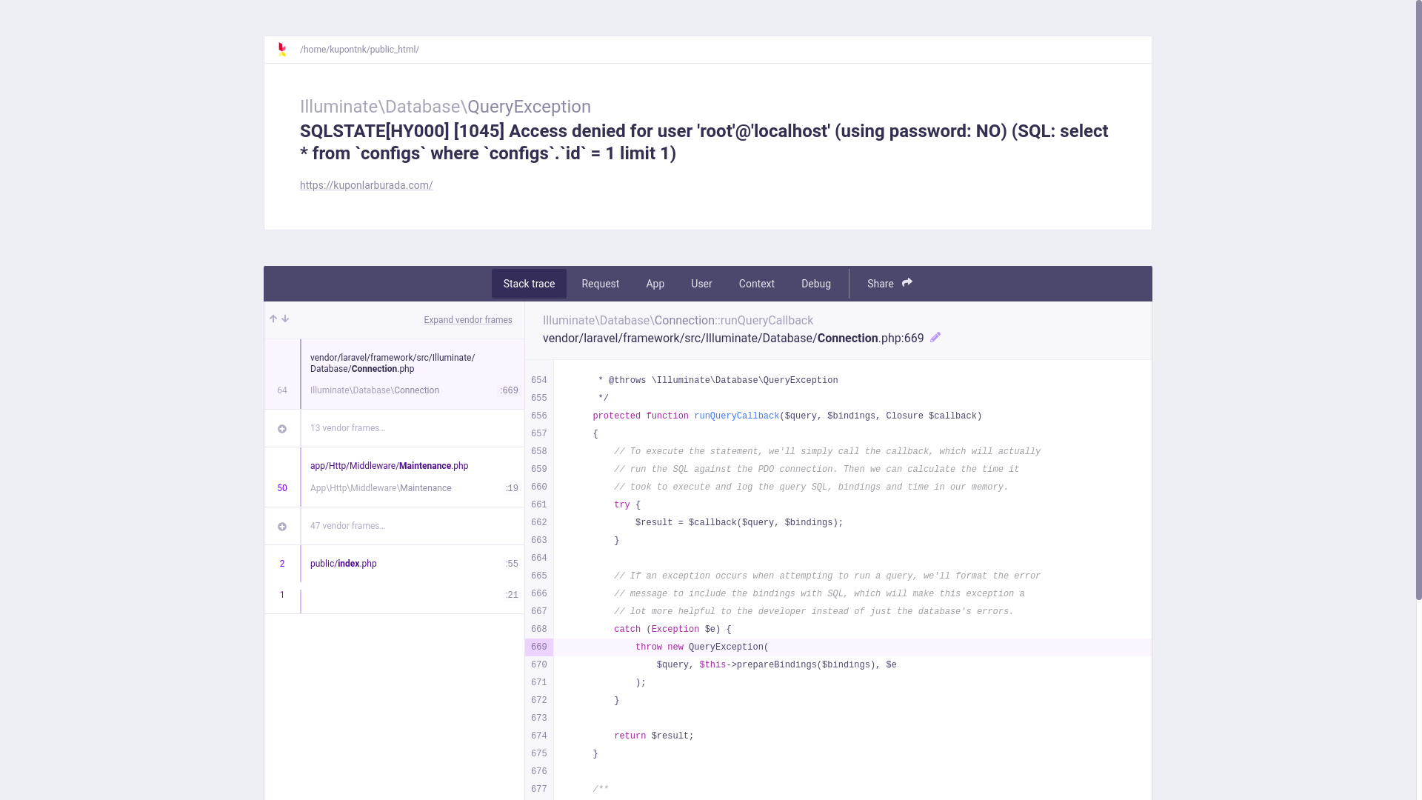
Task: Open the Share dropdown
Action: pyautogui.click(x=889, y=284)
